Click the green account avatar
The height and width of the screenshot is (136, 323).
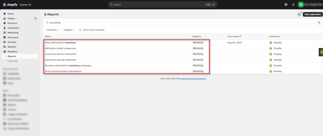pyautogui.click(x=301, y=5)
